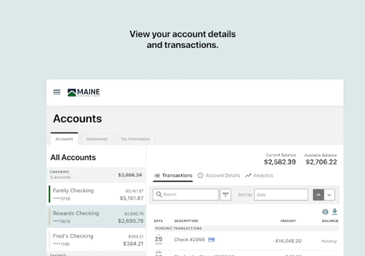Download the transactions list

pos(335,212)
